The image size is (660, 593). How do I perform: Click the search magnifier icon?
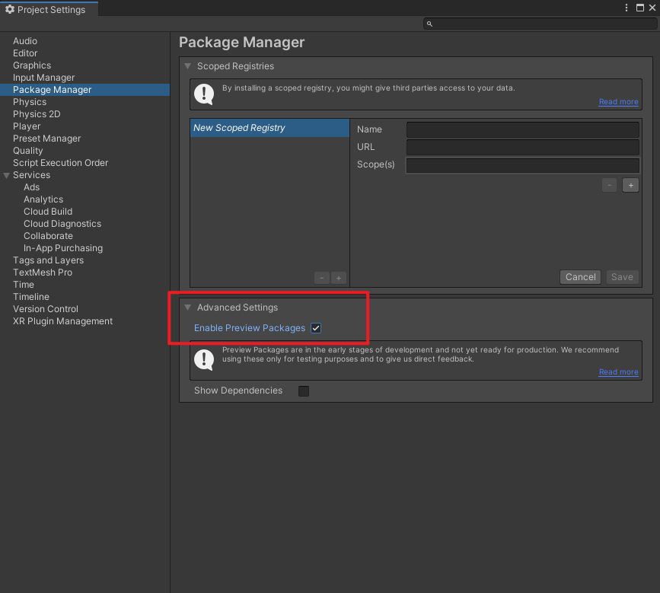pyautogui.click(x=429, y=24)
